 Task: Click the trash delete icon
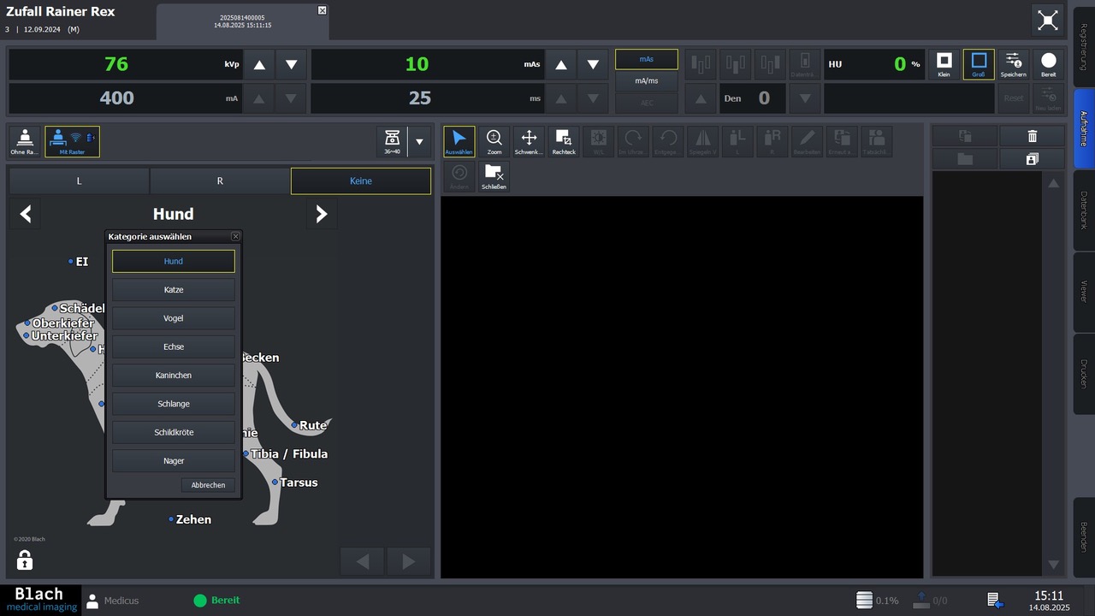click(x=1032, y=136)
